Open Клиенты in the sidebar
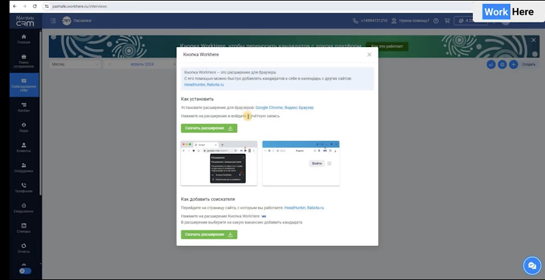 [x=24, y=147]
